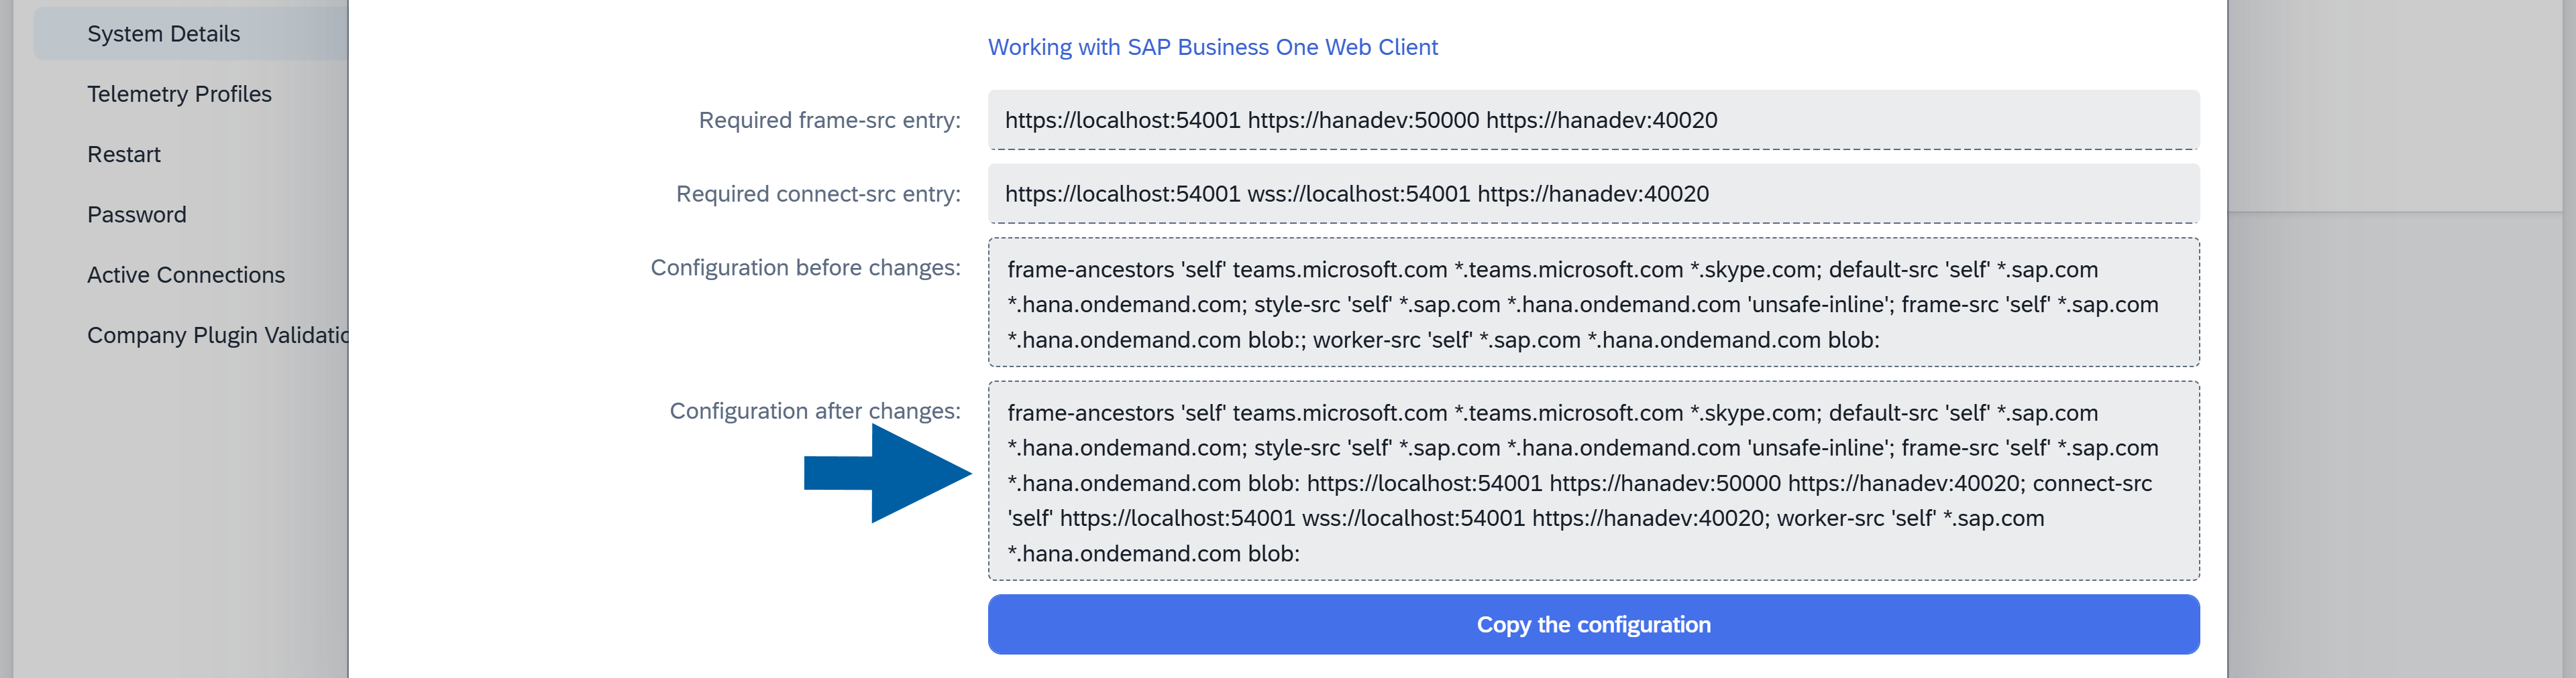
Task: Open the Password section
Action: coord(137,214)
